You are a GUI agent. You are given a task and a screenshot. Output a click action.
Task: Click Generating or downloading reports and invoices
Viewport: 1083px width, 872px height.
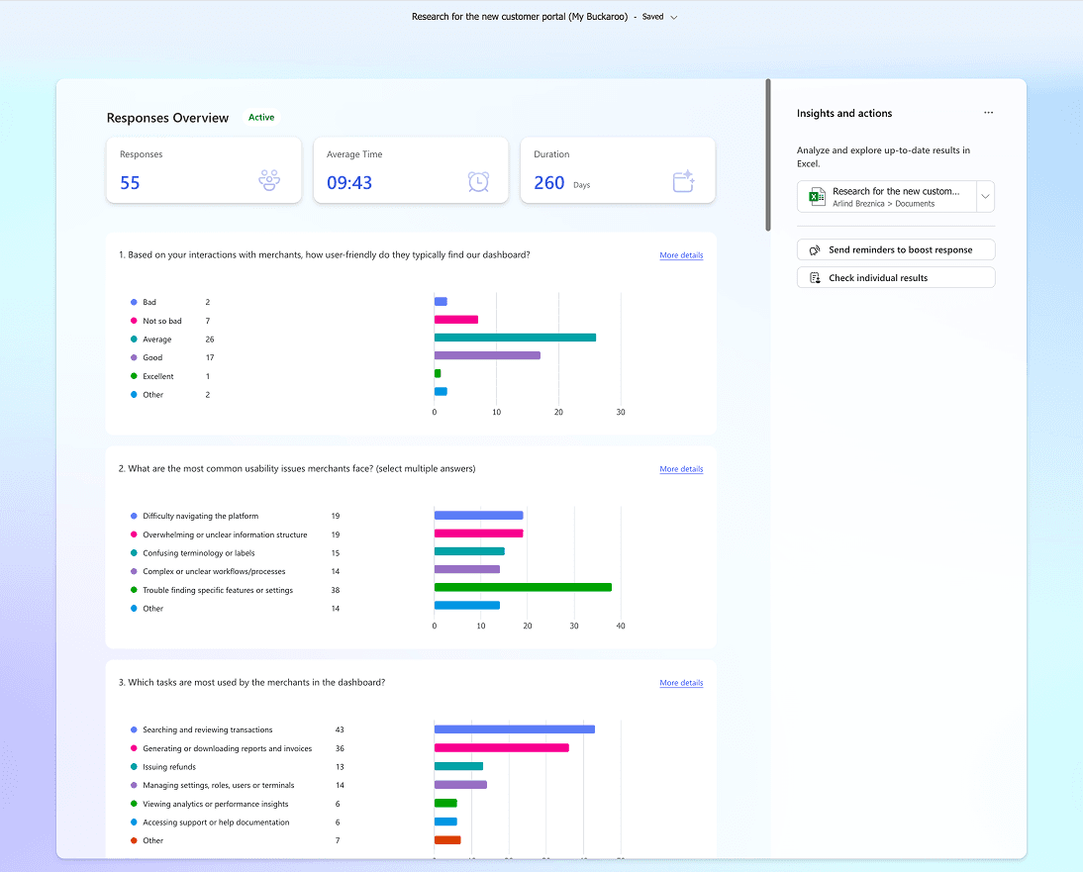228,748
